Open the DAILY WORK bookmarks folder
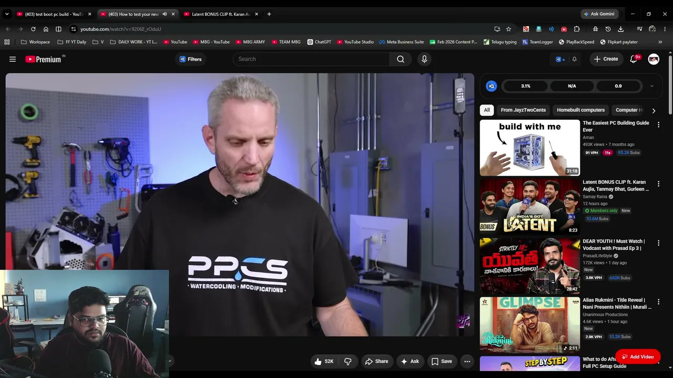Screen dimensions: 673x378 tap(134, 42)
